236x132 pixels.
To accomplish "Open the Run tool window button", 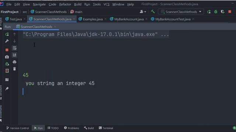I will tap(38, 128).
